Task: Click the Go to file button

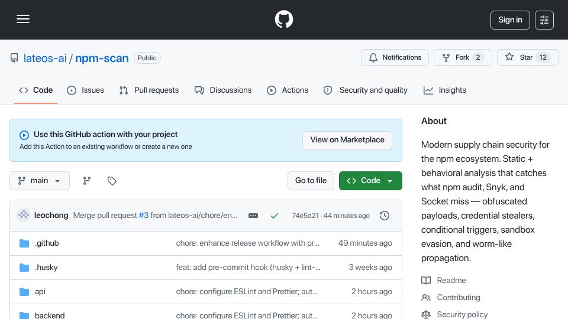Action: click(x=311, y=181)
